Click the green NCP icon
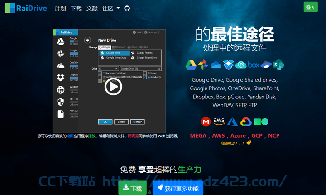Viewport: 326px width, 195px height. coord(261,121)
